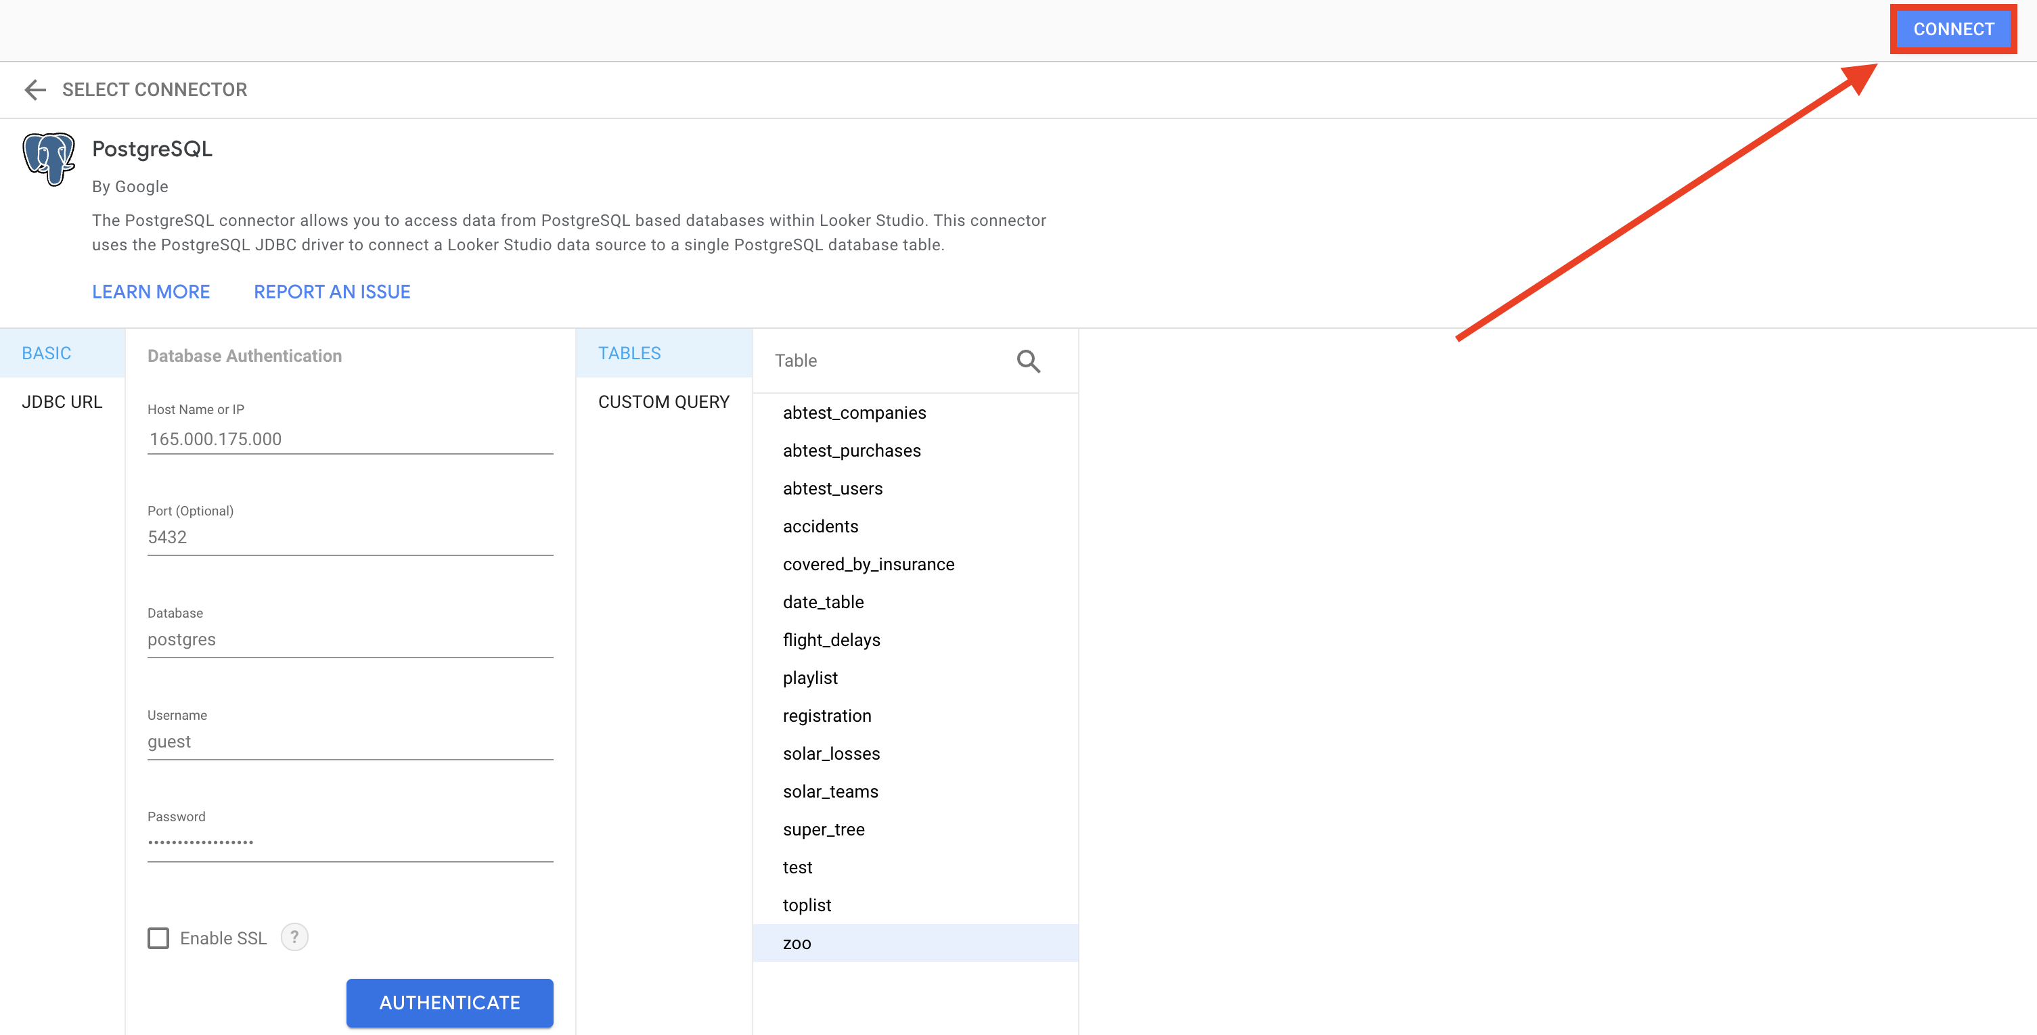Switch to the JDBC URL tab
Screen dimensions: 2037x1035
[62, 402]
